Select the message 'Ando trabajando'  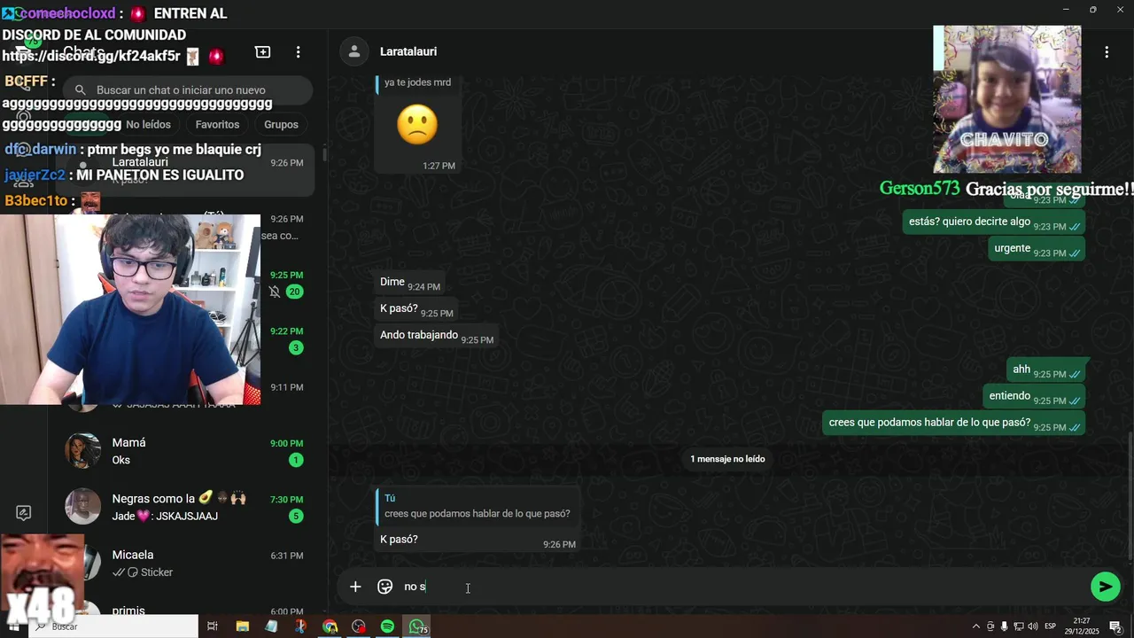pyautogui.click(x=437, y=336)
